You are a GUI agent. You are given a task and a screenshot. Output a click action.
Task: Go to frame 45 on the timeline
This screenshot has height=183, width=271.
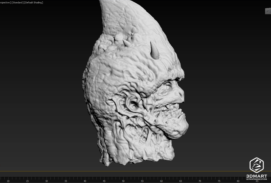(104, 181)
